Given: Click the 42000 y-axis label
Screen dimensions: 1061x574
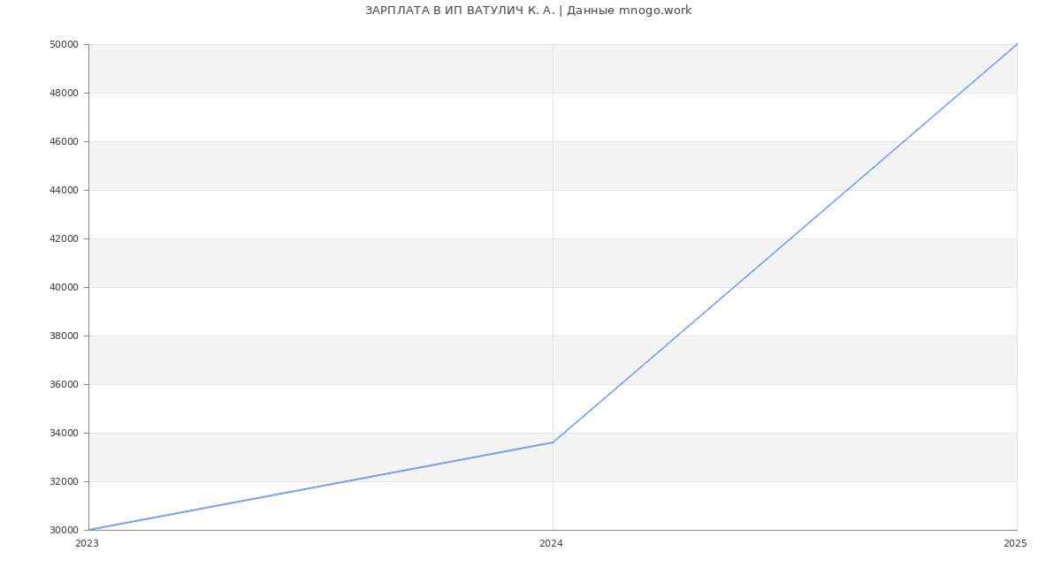Looking at the screenshot, I should 64,238.
